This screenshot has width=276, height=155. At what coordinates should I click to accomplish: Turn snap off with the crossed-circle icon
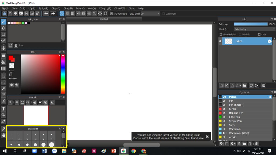pos(62,13)
